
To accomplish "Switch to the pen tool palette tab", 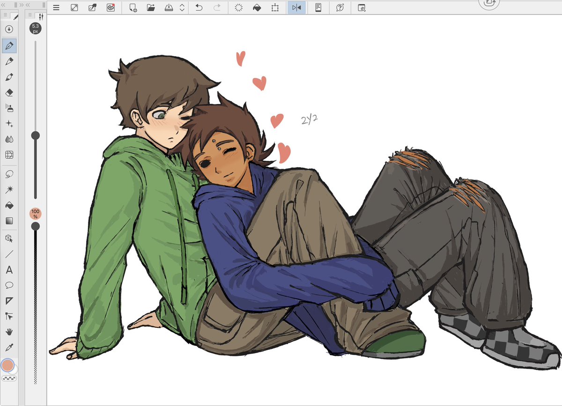I will pyautogui.click(x=15, y=16).
